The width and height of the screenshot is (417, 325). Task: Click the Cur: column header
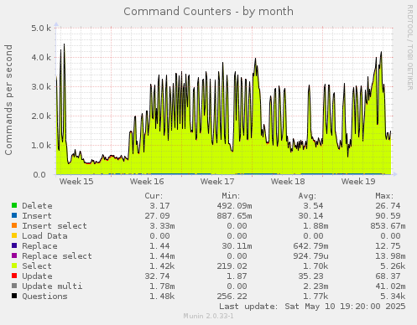(x=154, y=196)
